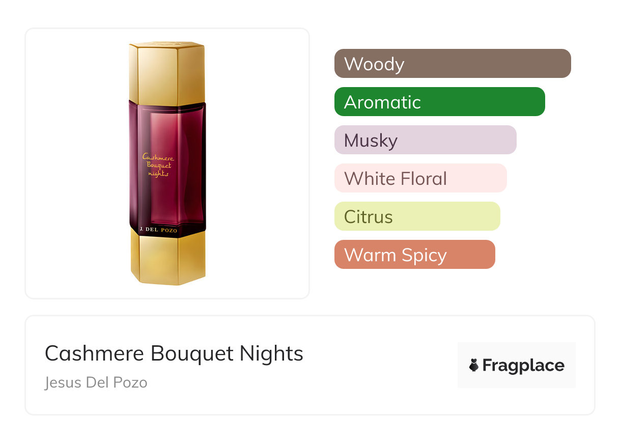Click the Fragplace wordmark text
Image resolution: width=620 pixels, height=440 pixels.
click(x=523, y=366)
